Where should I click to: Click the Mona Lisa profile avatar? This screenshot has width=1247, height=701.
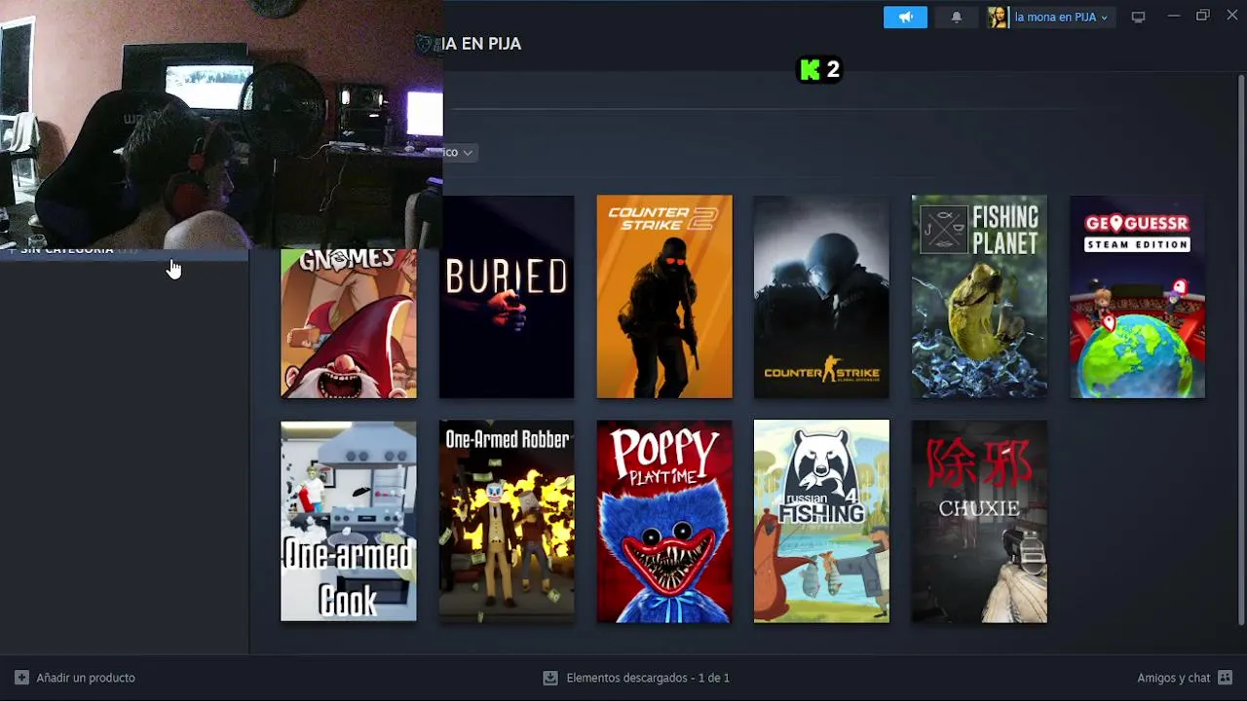coord(998,17)
